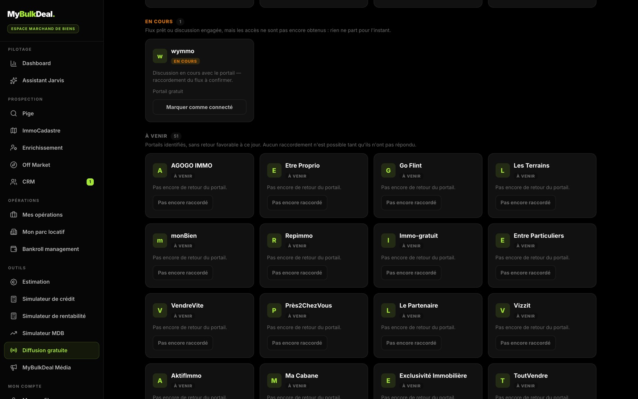This screenshot has height=399, width=638.
Task: Click Pas encore raccordé on Les Terrains
Action: pyautogui.click(x=526, y=203)
